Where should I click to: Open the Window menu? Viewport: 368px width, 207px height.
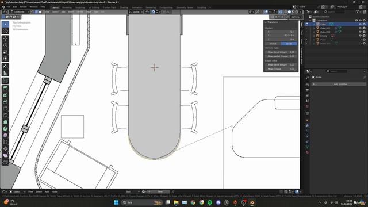click(x=33, y=7)
